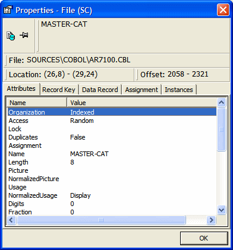Select the Access row
Viewport: 233px width, 250px height.
pyautogui.click(x=112, y=121)
